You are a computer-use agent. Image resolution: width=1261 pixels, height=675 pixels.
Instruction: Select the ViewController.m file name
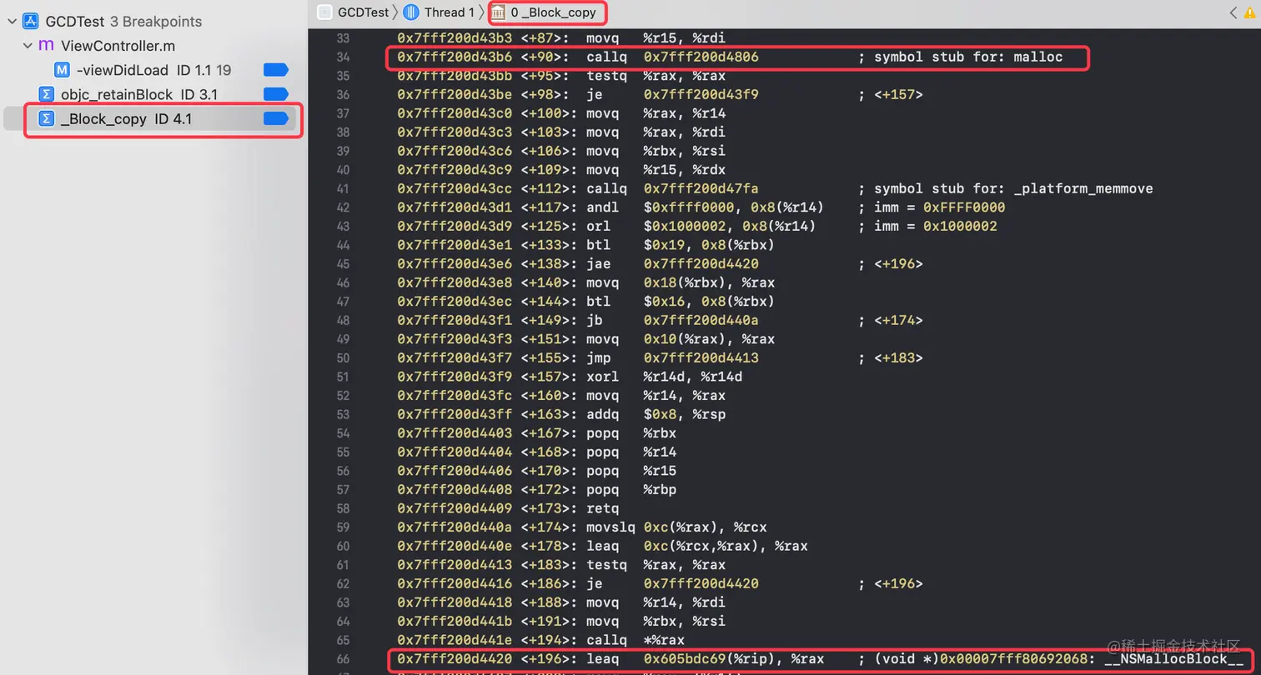118,46
